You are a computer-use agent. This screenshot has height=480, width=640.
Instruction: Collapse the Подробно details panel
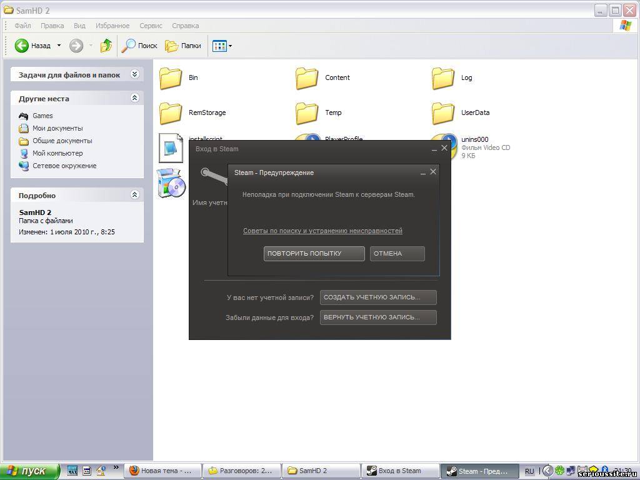pyautogui.click(x=135, y=195)
